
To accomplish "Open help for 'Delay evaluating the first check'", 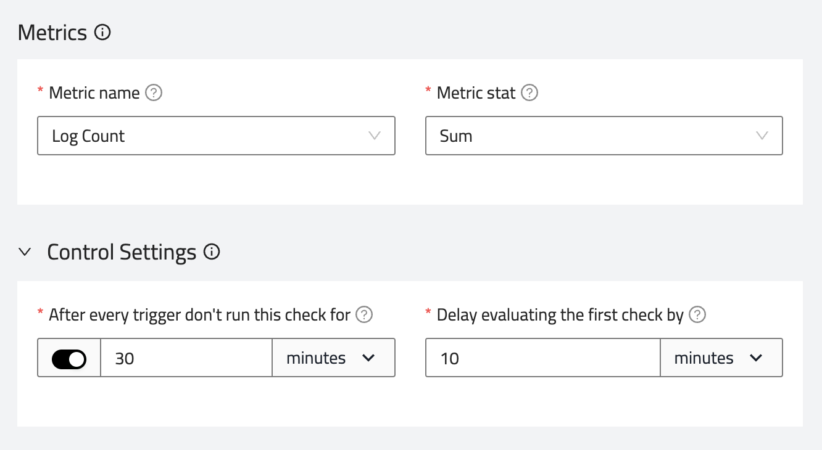I will tap(697, 315).
